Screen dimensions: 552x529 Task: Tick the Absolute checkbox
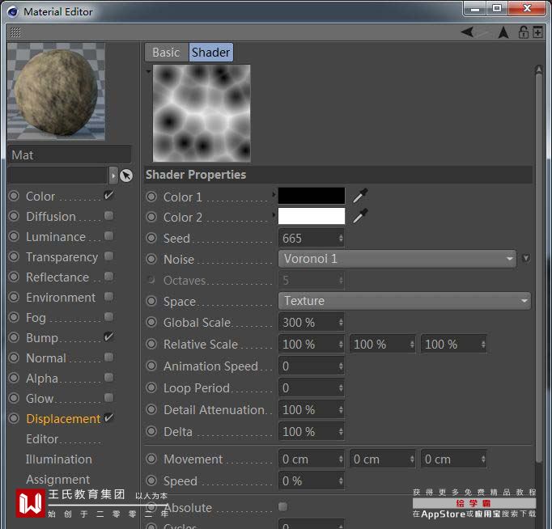pyautogui.click(x=282, y=507)
